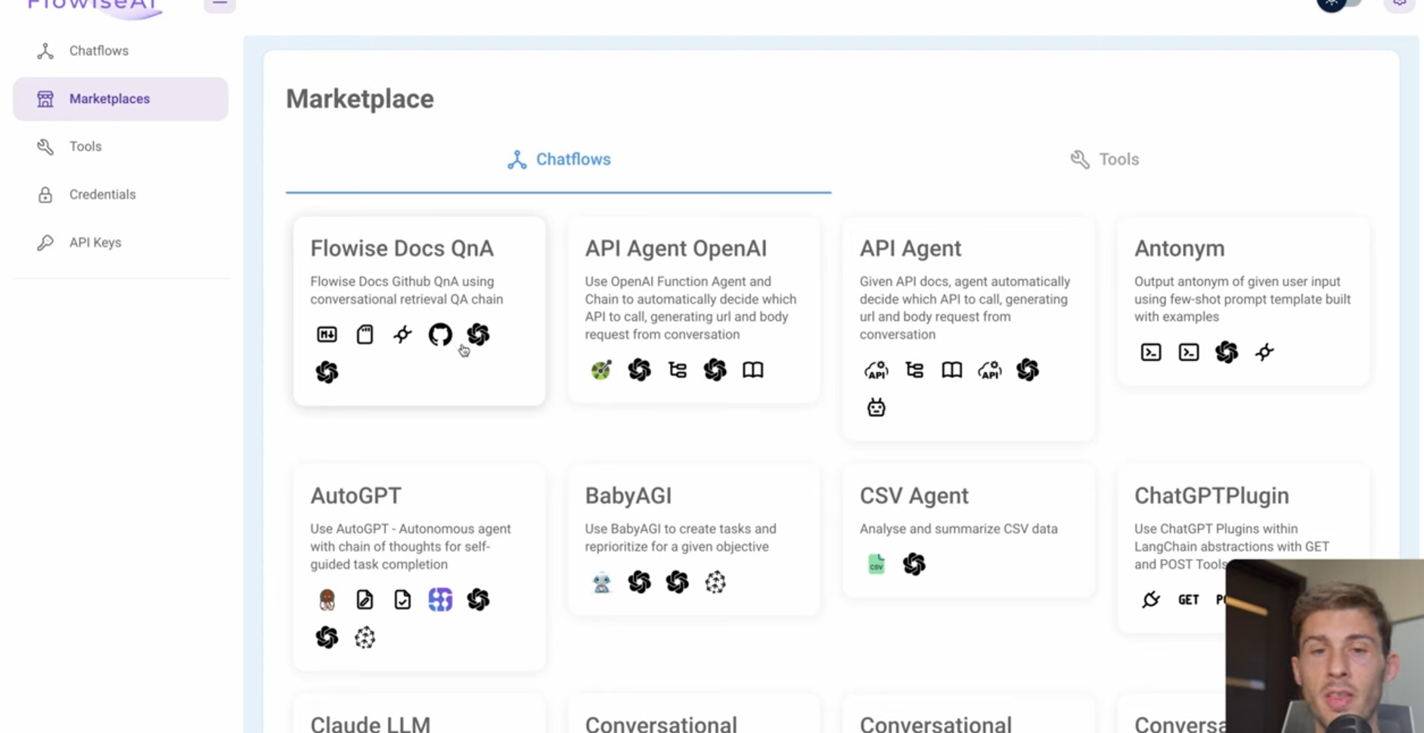Click the OpenAI icon in API Agent card
Viewport: 1424px width, 733px height.
pyautogui.click(x=1028, y=370)
